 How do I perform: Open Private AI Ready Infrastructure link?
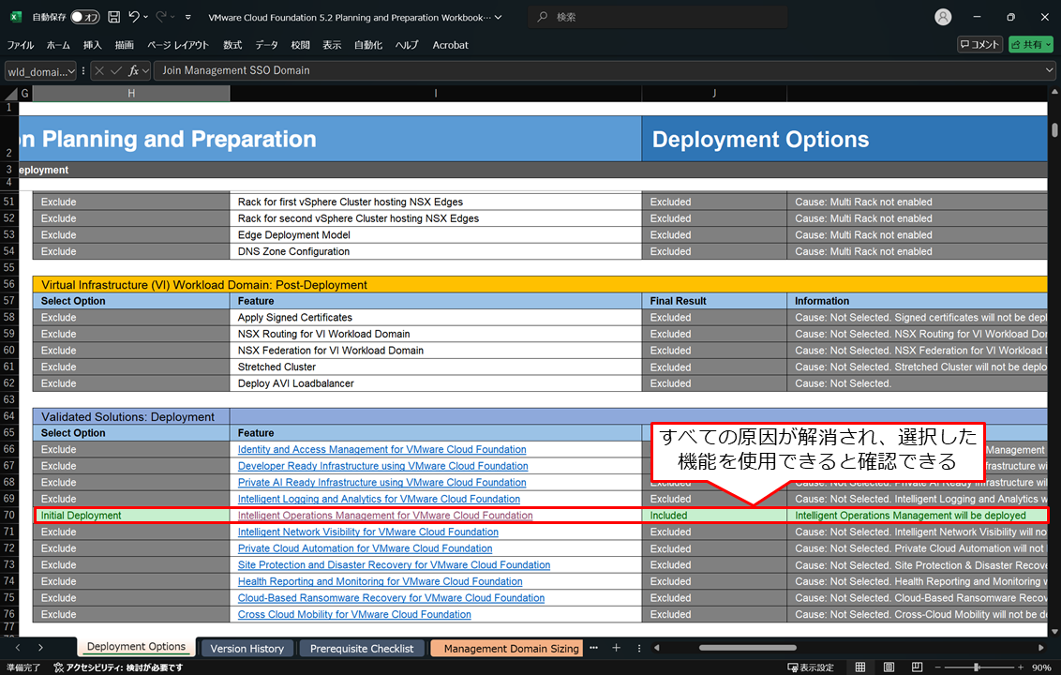coord(381,482)
